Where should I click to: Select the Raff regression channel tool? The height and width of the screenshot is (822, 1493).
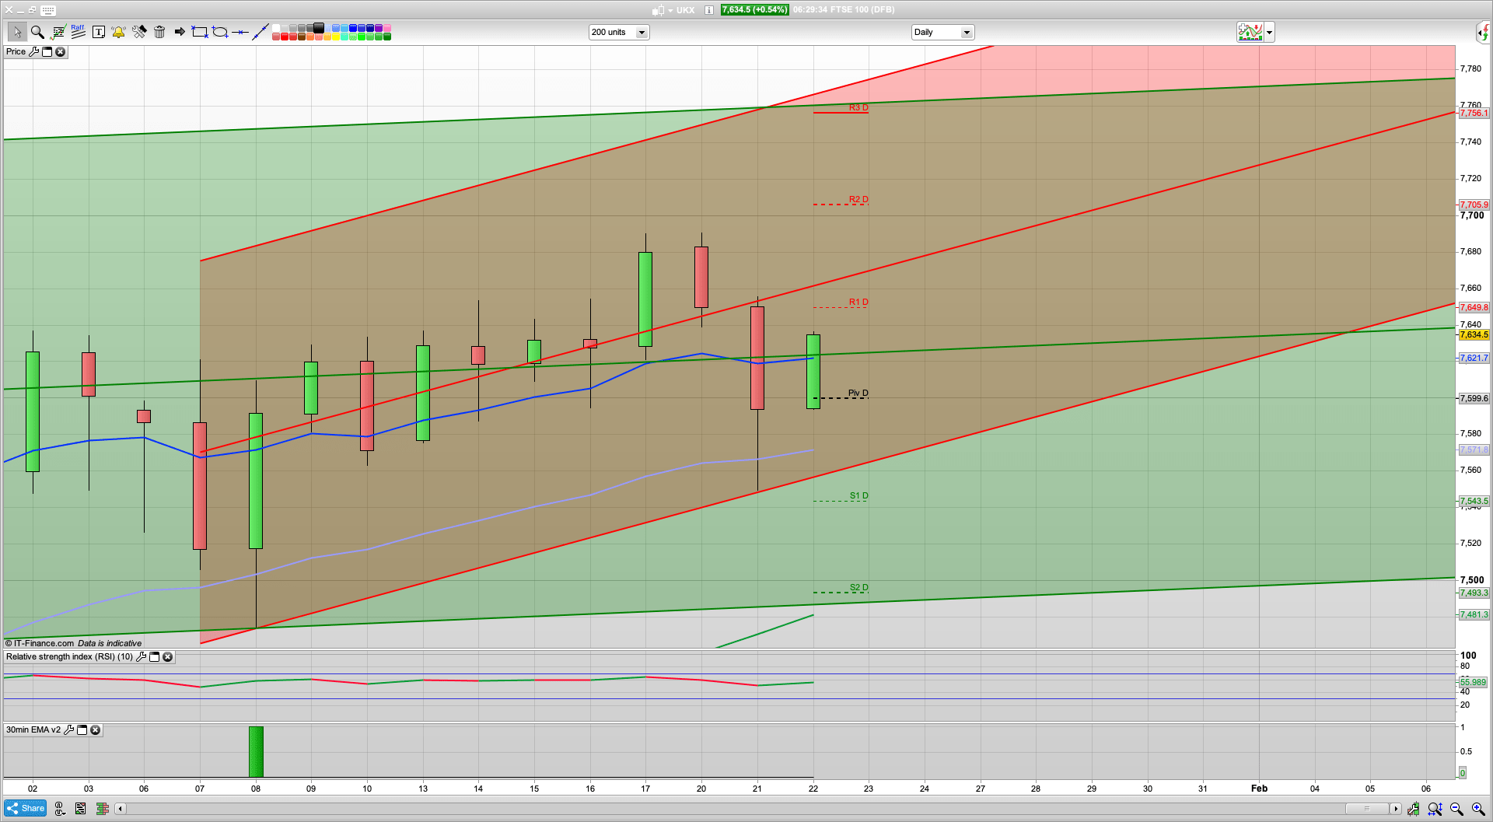(x=78, y=32)
